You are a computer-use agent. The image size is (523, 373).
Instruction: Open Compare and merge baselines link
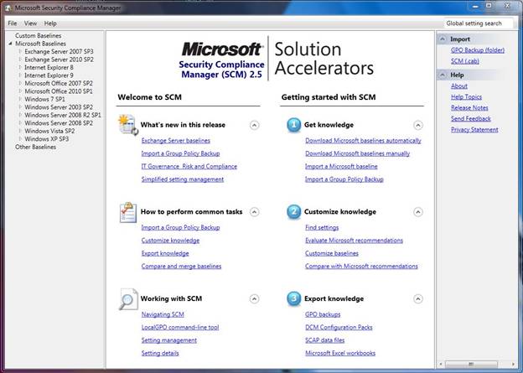tap(181, 267)
